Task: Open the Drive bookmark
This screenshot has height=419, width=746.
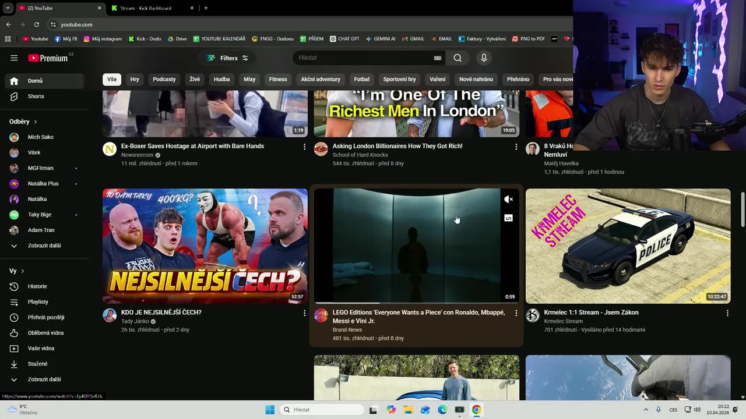Action: pyautogui.click(x=177, y=39)
